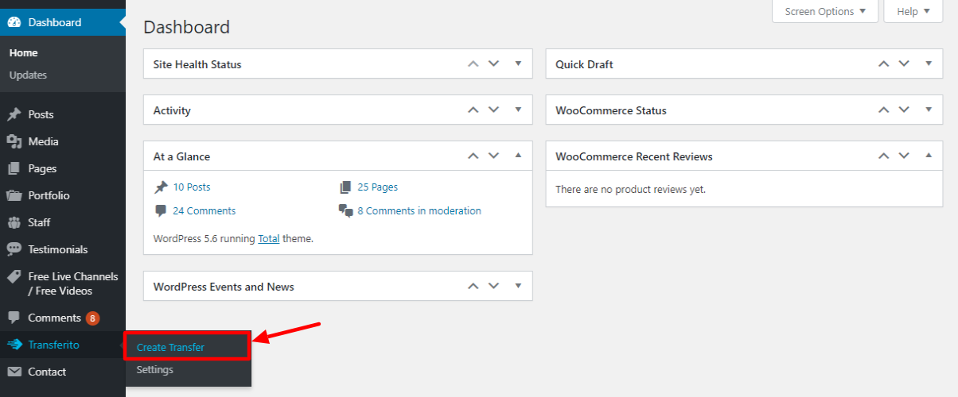Screen dimensions: 958x397
Task: Open Portfolio folder icon in sidebar
Action: [14, 195]
